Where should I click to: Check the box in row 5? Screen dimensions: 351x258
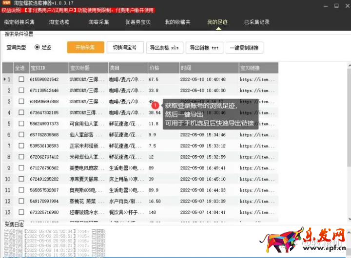coord(21,124)
